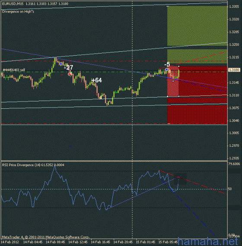Select the pink highlighted rectangle under -5
The height and width of the screenshot is (246, 242).
pos(173,81)
